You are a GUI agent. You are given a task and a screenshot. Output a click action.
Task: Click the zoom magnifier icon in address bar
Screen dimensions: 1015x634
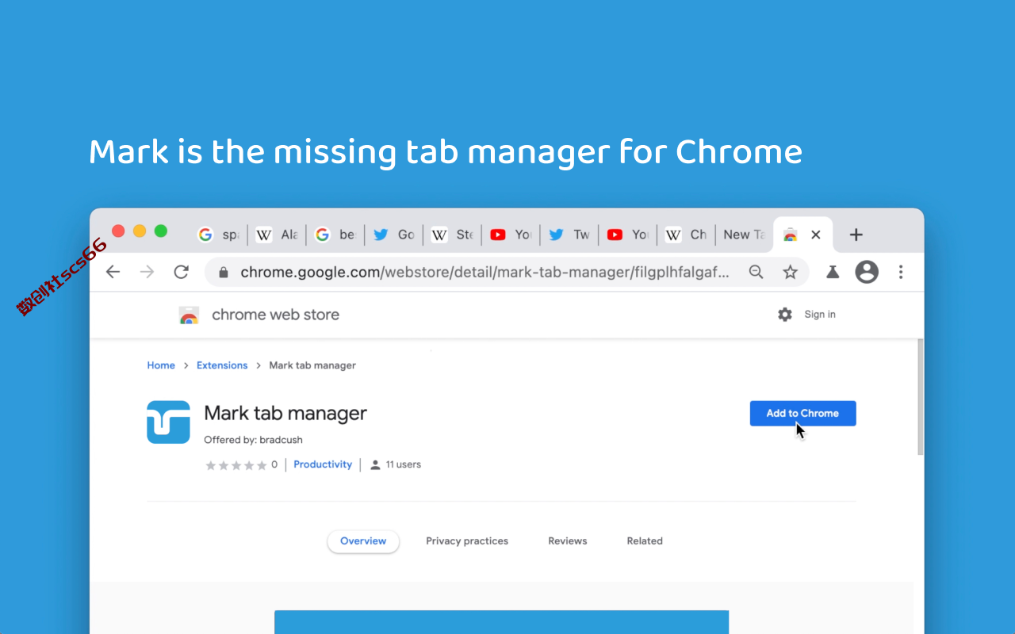tap(756, 272)
